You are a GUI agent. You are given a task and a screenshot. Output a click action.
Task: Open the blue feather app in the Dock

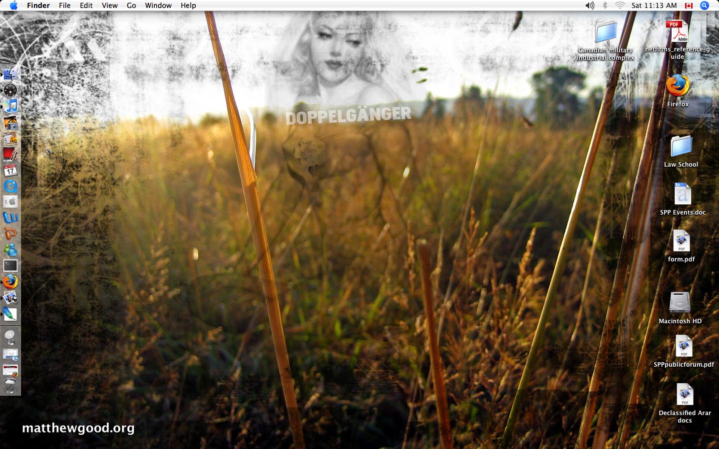pos(10,314)
